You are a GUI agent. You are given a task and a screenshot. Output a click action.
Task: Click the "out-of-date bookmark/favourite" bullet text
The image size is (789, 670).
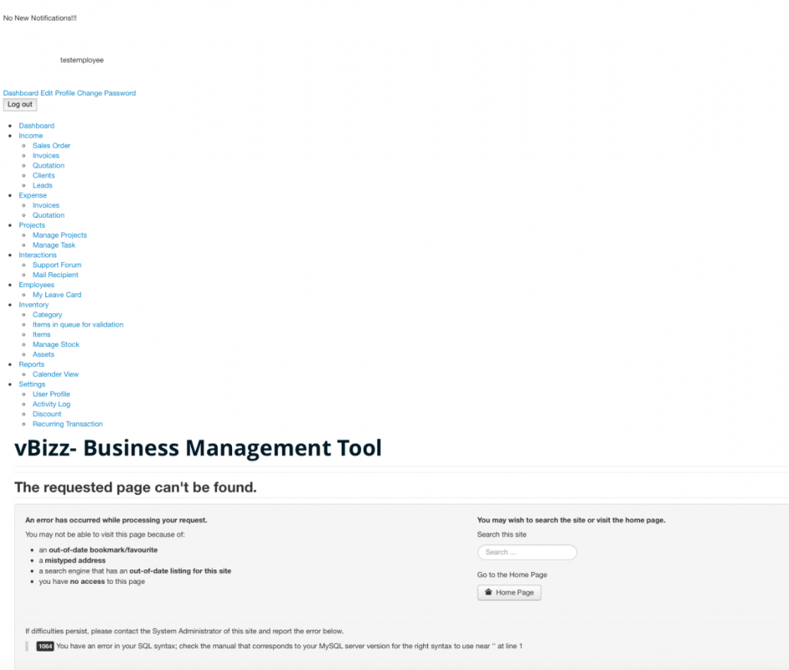[x=98, y=549]
